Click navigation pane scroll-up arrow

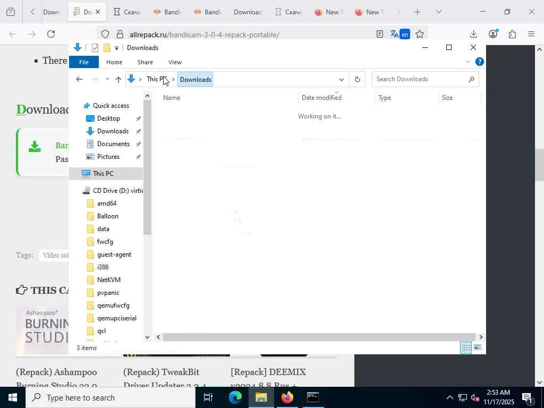pyautogui.click(x=148, y=96)
